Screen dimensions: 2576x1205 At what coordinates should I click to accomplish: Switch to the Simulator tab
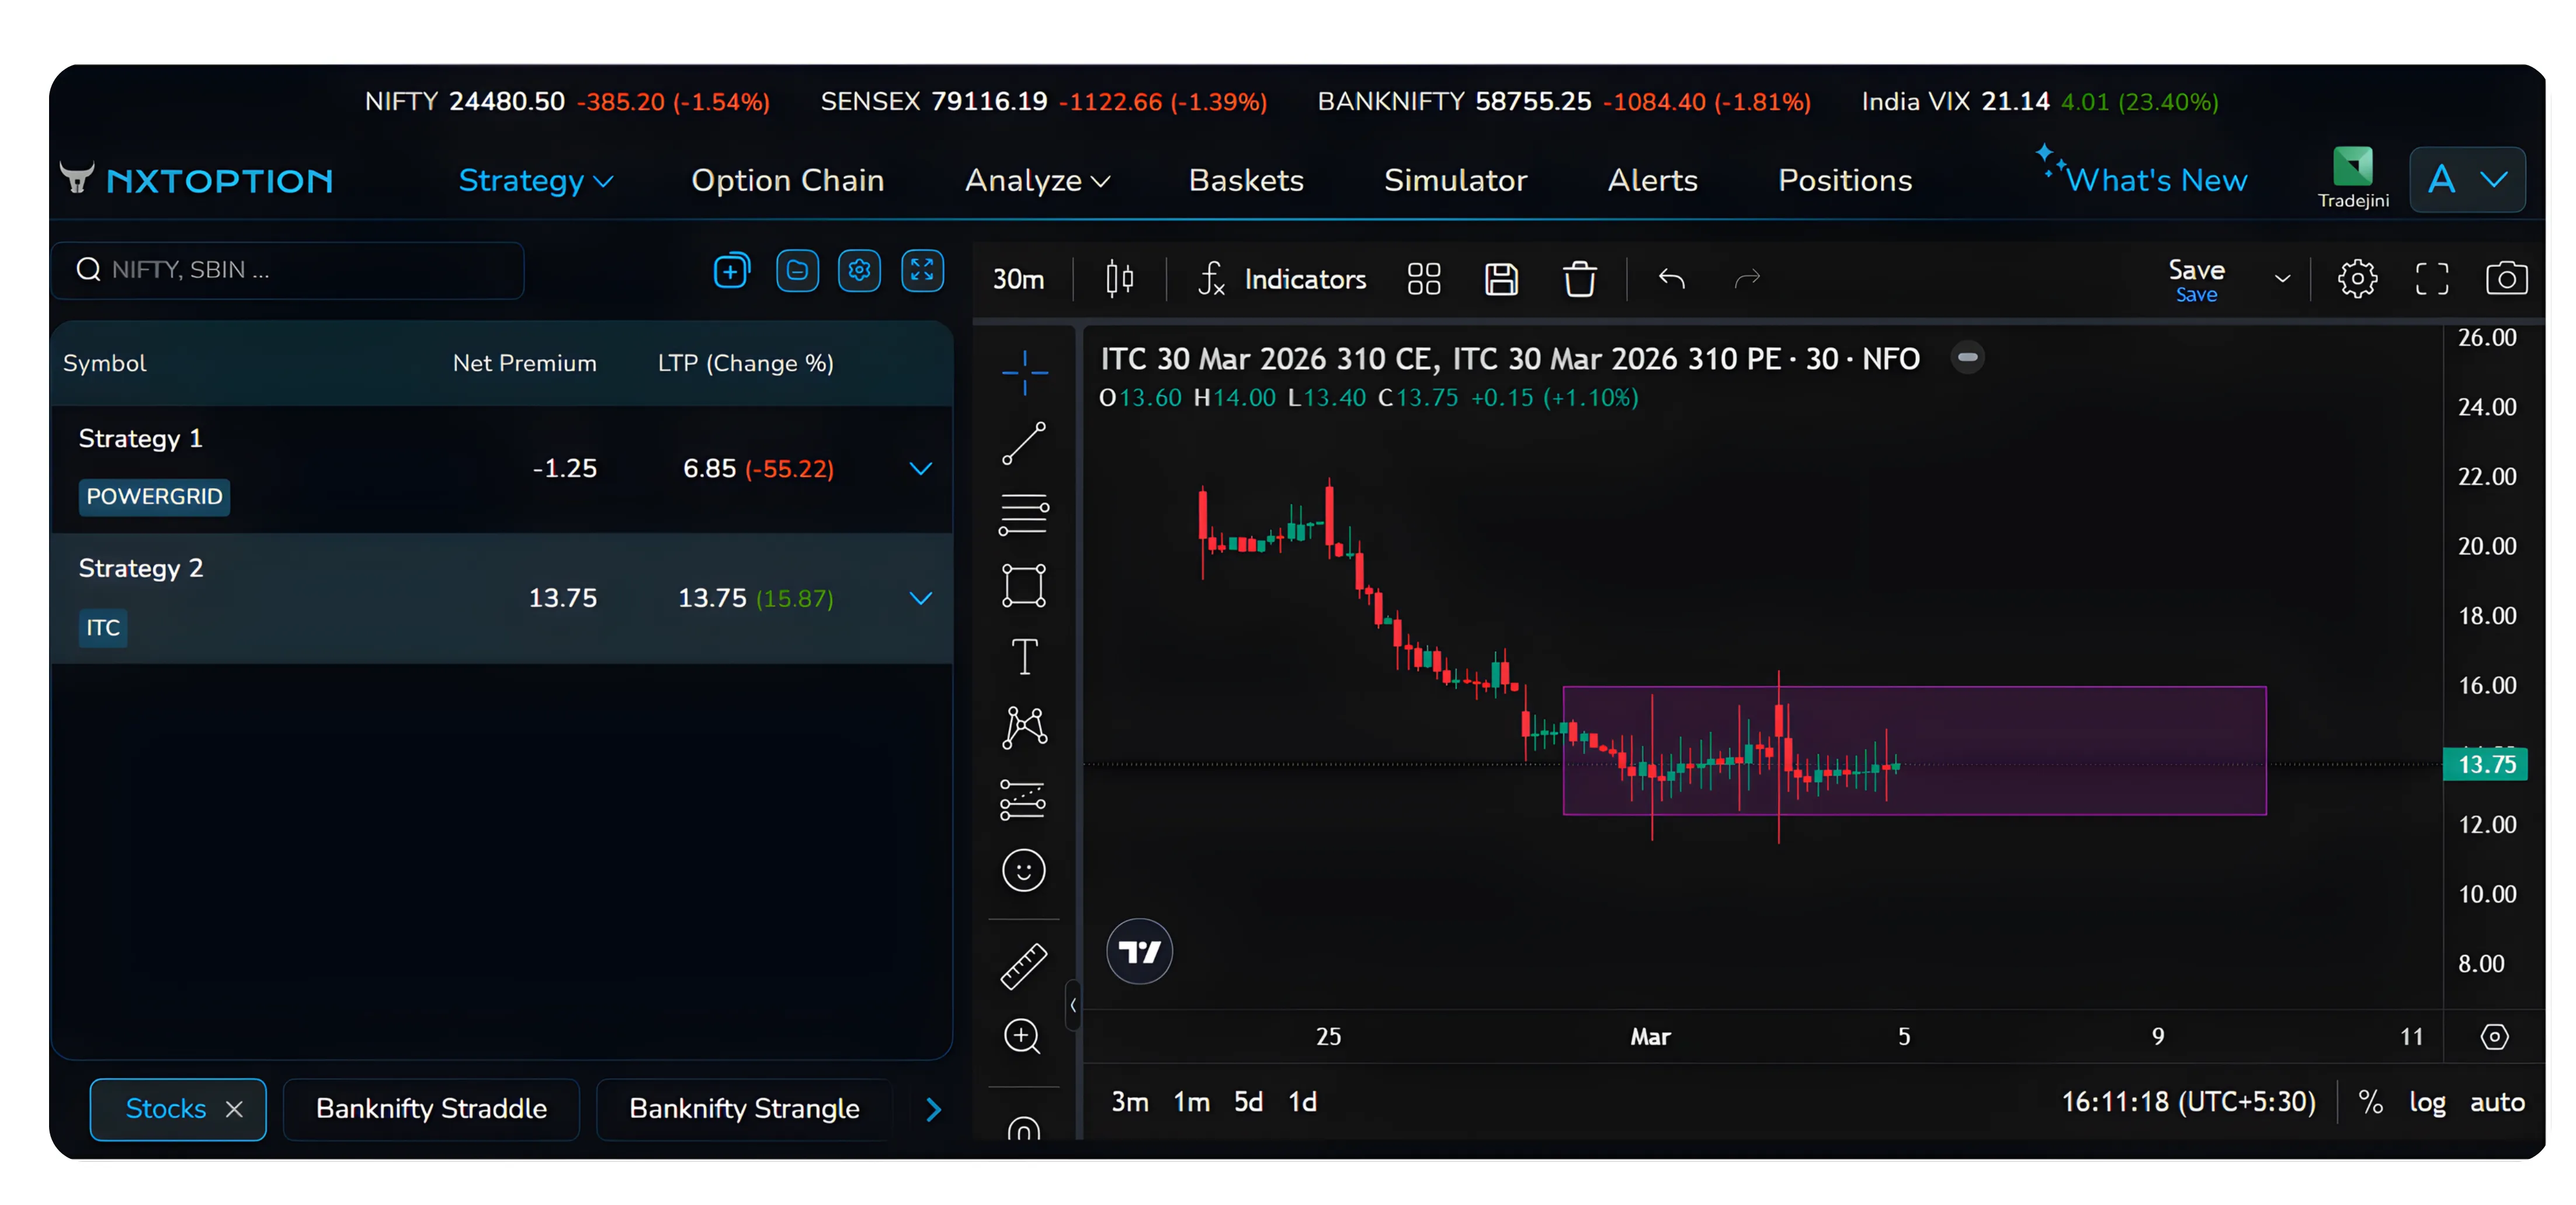1455,180
